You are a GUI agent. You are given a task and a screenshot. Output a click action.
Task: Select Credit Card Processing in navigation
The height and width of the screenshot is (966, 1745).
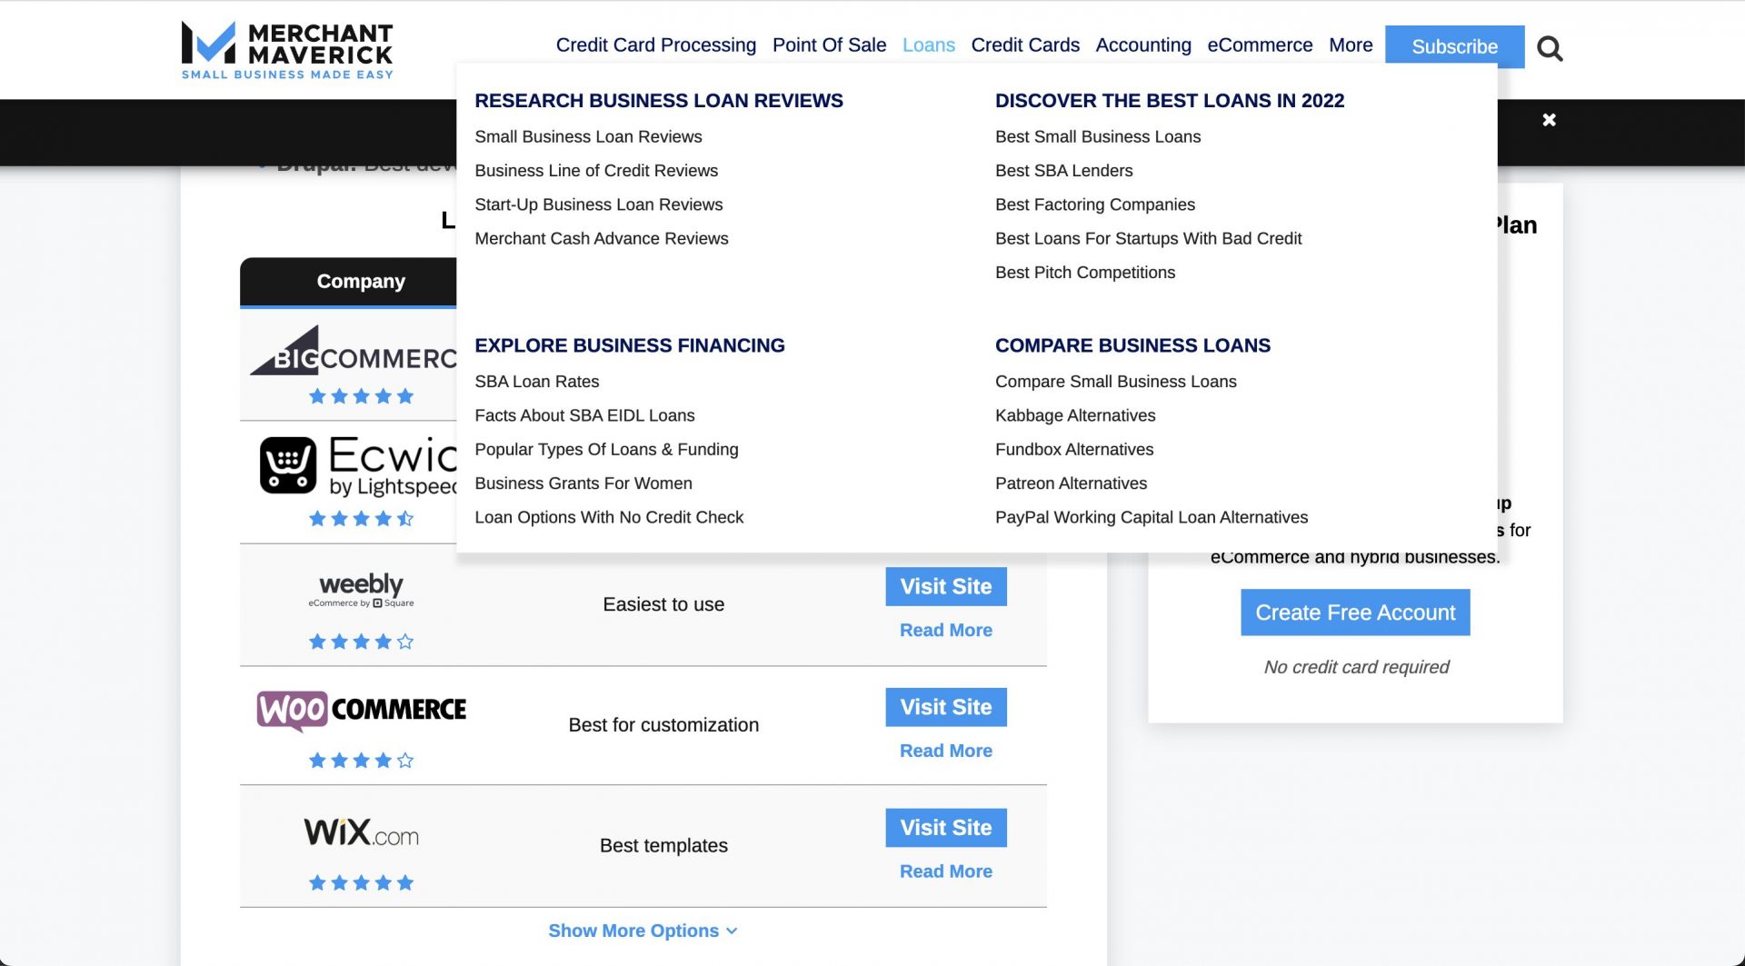pyautogui.click(x=655, y=45)
